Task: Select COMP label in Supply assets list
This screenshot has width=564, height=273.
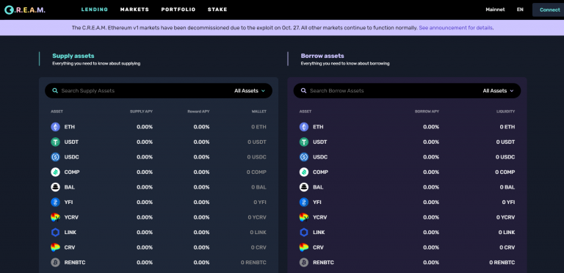Action: point(72,172)
